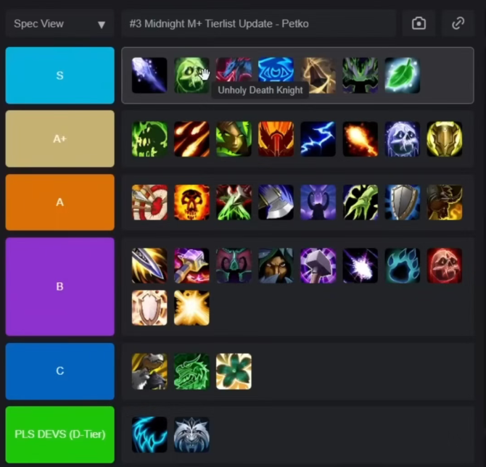Click the cyan S tier label
Screen dimensions: 486x467
(x=59, y=75)
